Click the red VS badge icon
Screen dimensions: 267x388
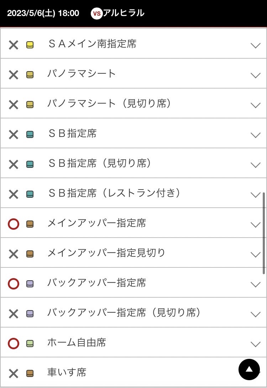96,14
